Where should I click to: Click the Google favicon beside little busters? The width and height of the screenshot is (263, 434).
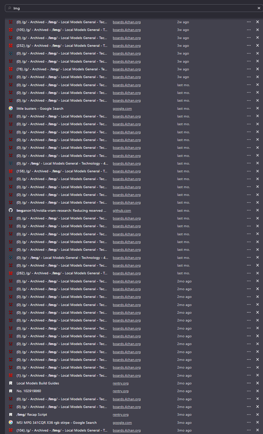pos(11,108)
